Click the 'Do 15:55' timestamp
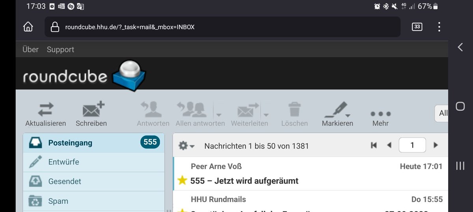 click(x=427, y=199)
